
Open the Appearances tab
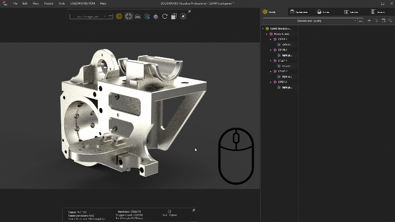[298, 12]
